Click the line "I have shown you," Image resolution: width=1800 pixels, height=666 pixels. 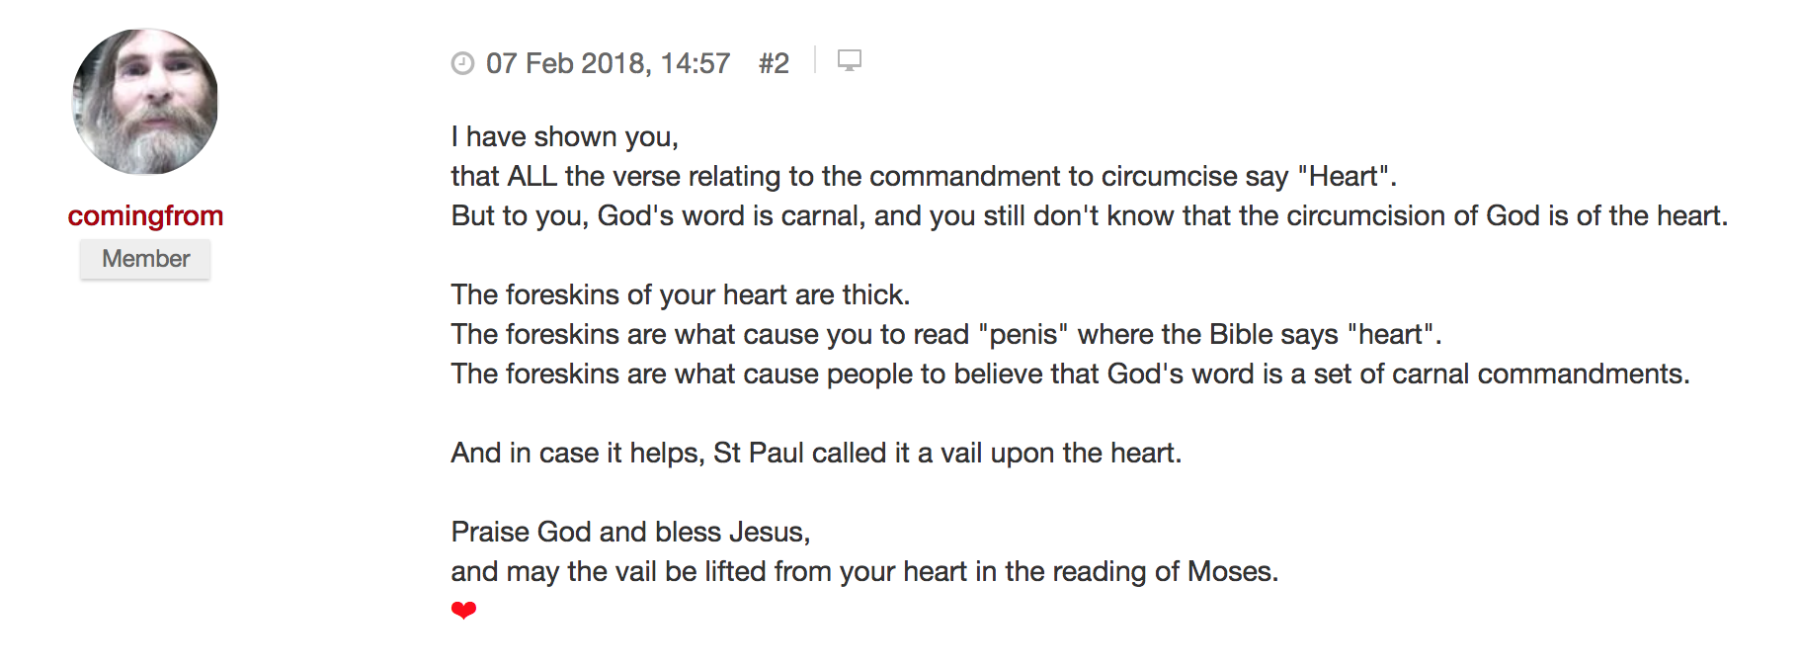click(x=564, y=136)
